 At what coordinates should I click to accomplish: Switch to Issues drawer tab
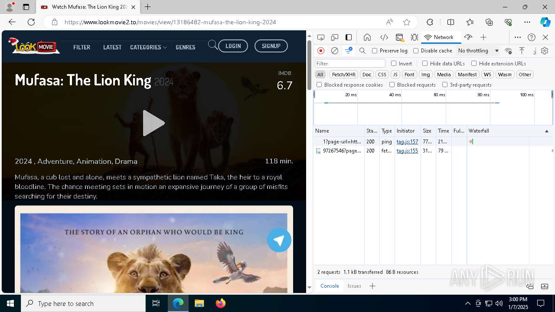click(354, 286)
